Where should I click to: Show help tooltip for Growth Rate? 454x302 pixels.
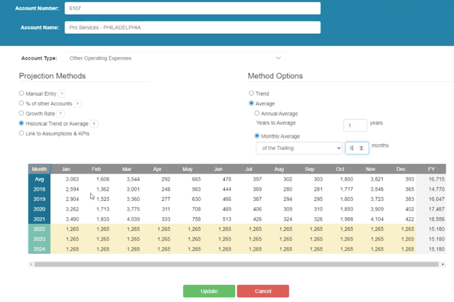(x=61, y=114)
